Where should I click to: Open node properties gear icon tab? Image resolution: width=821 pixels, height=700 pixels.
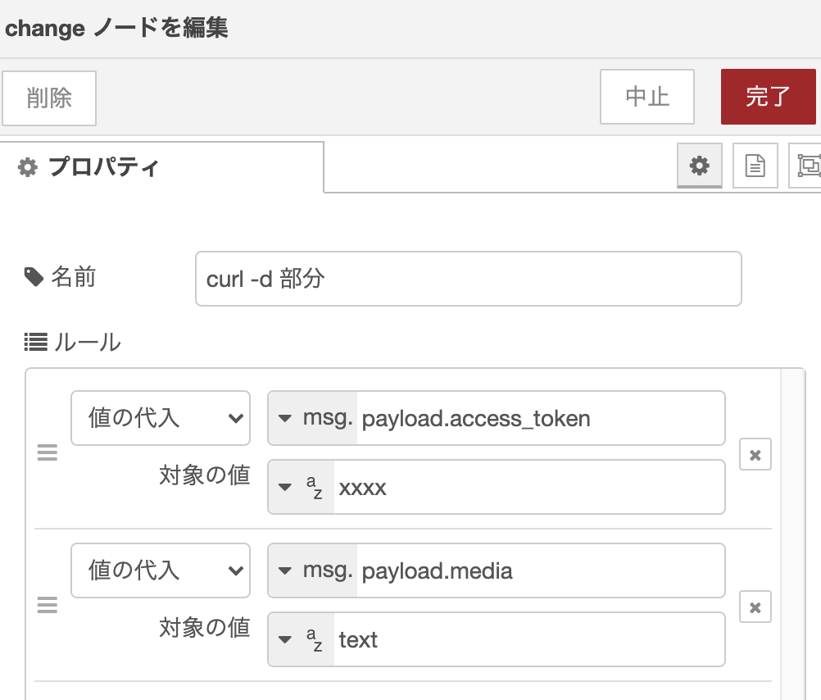[700, 166]
